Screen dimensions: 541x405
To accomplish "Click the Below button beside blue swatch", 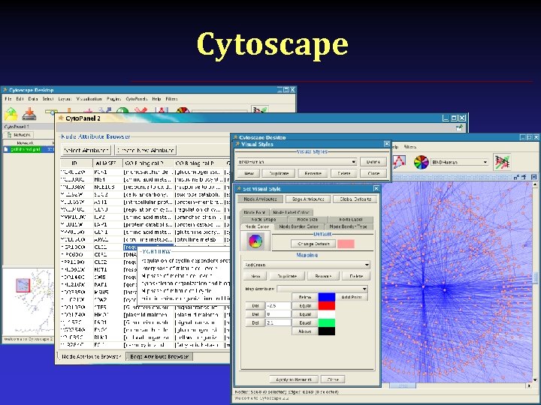I will (x=304, y=297).
